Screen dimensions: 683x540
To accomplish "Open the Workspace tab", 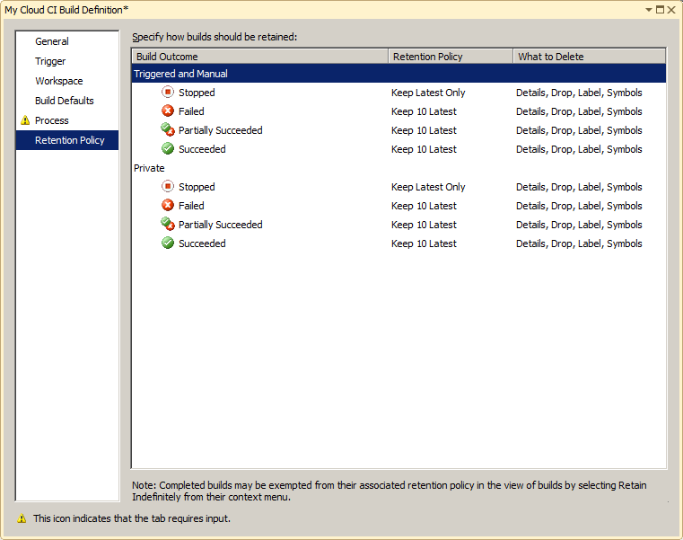I will tap(59, 81).
